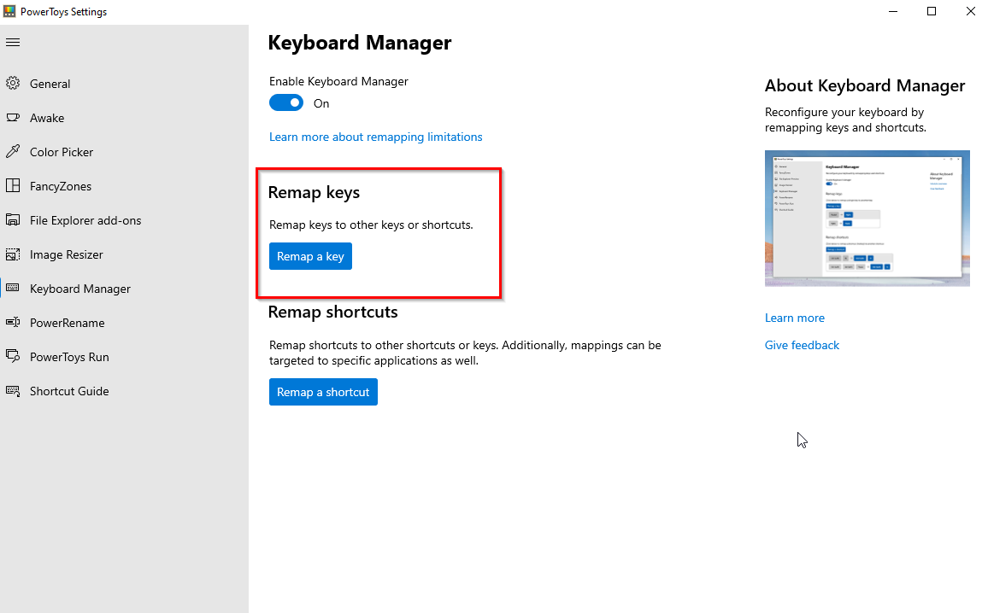The width and height of the screenshot is (988, 613).
Task: Open the Learn more link under About
Action: click(x=795, y=318)
